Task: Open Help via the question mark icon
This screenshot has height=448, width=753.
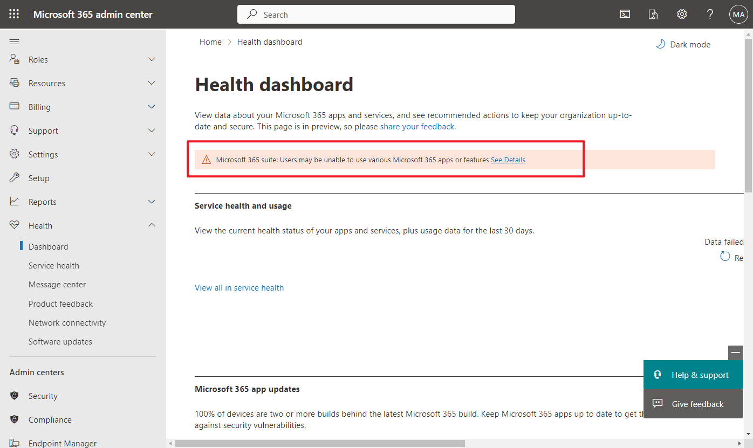Action: click(x=710, y=14)
